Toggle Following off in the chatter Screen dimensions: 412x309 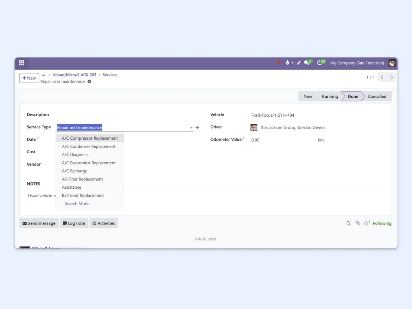[382, 223]
